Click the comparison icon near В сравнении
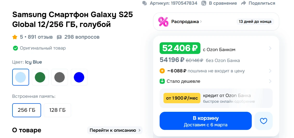The width and height of the screenshot is (294, 138). coord(204,3)
